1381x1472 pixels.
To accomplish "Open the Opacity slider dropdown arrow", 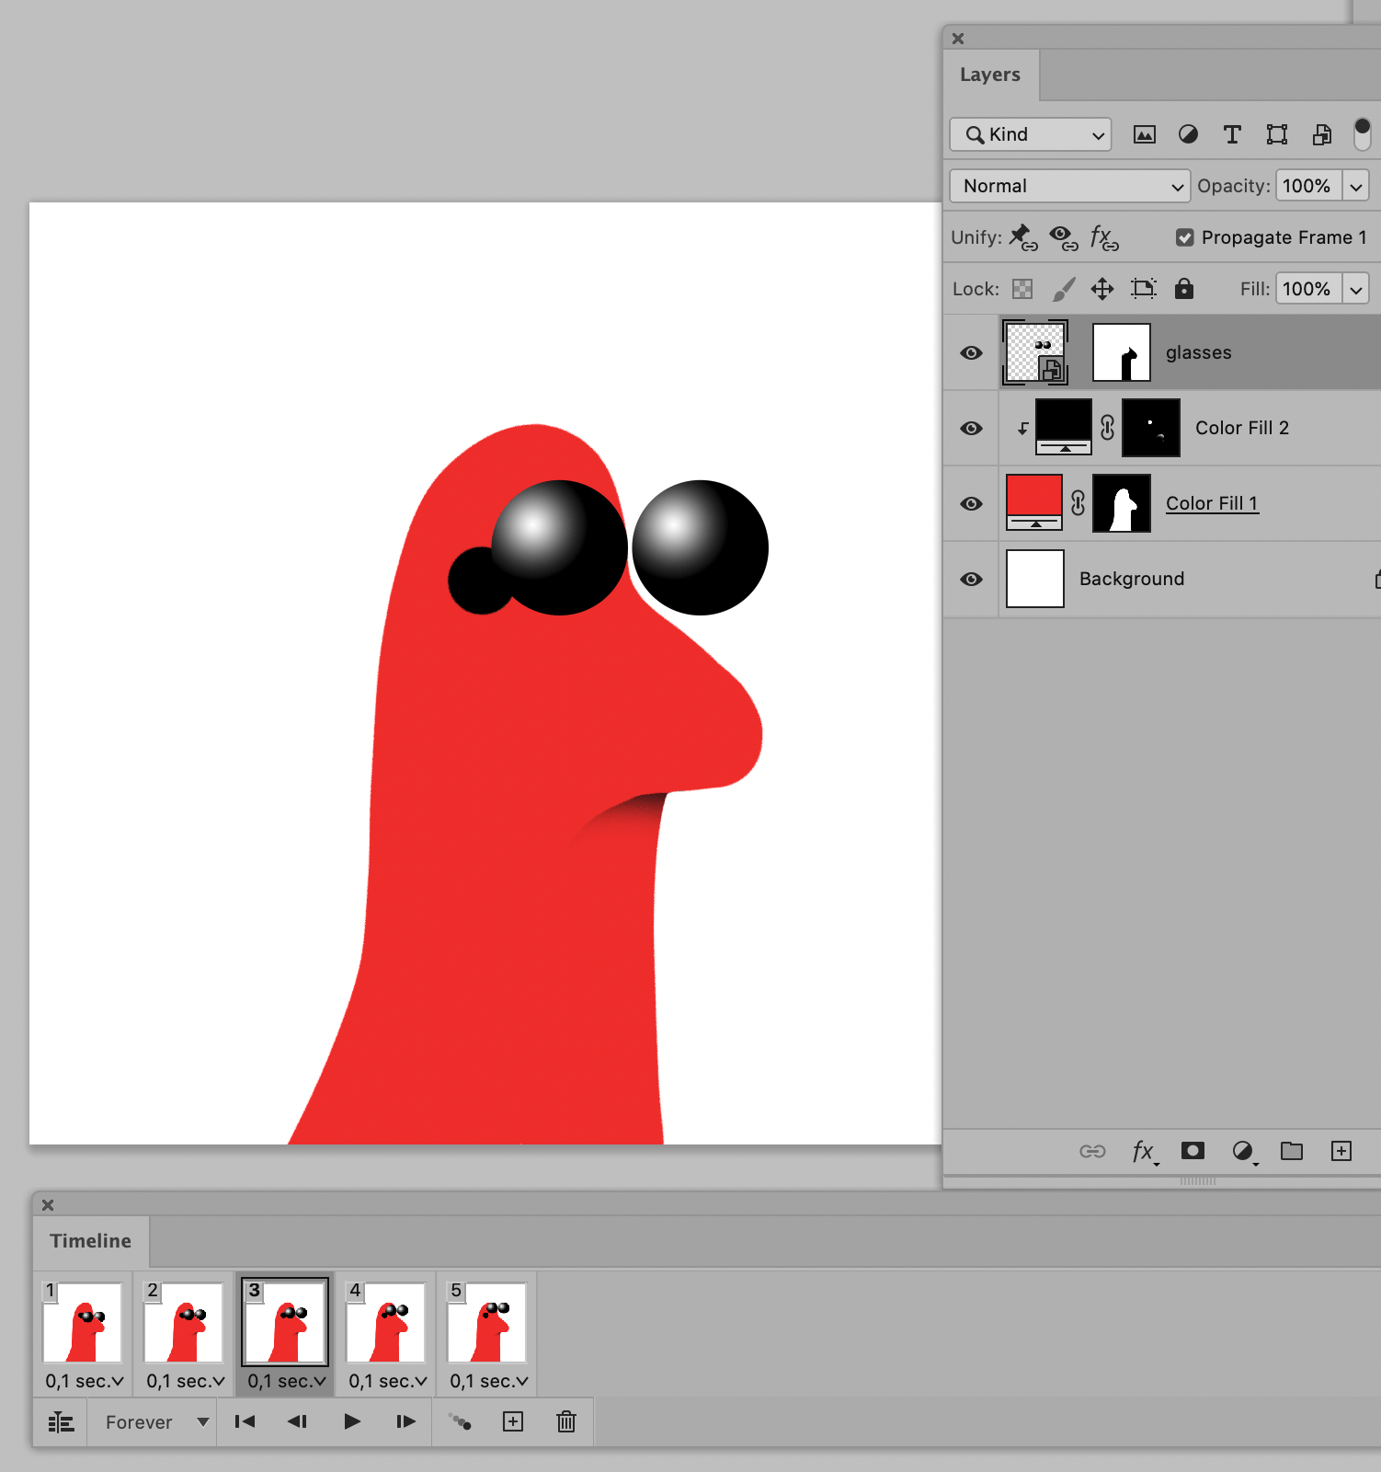I will 1355,186.
